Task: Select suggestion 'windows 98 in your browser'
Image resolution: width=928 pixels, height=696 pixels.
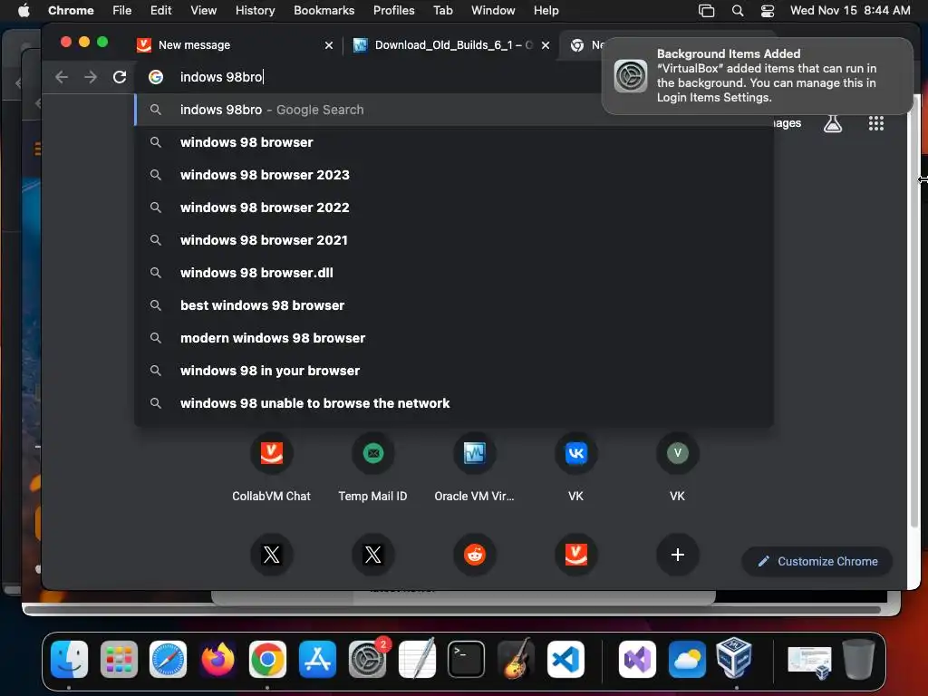Action: click(454, 371)
